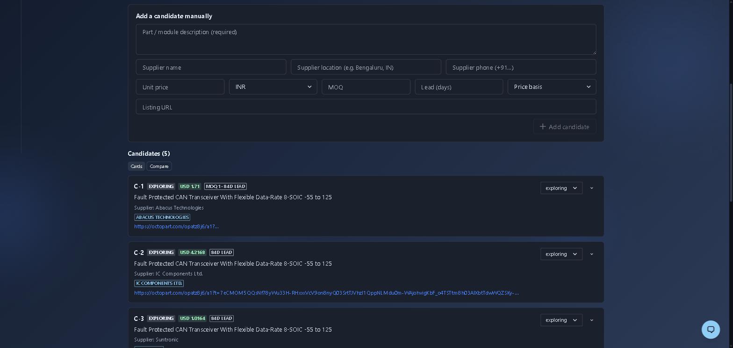The height and width of the screenshot is (348, 733).
Task: Click the MOQ 1 · 84D LEAD badge
Action: click(x=225, y=187)
